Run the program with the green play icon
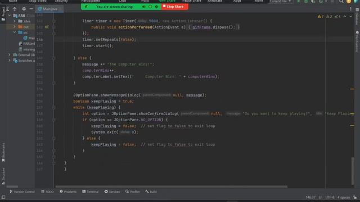The width and height of the screenshot is (360, 202). (x=299, y=1)
